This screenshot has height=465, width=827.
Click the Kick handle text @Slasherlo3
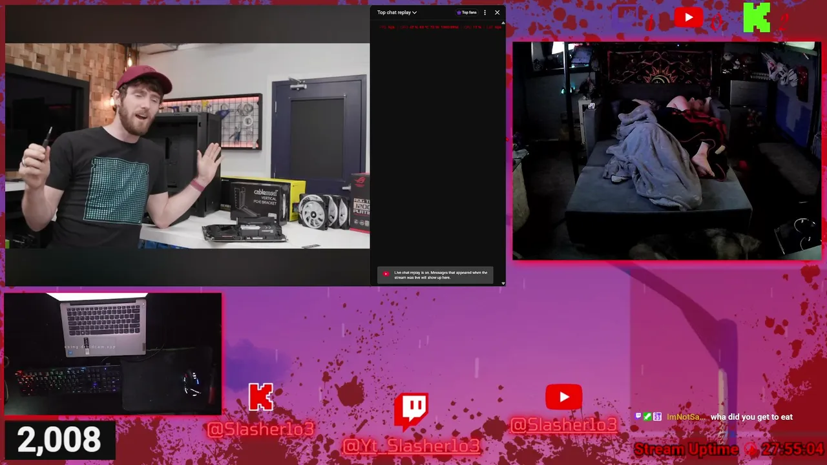pyautogui.click(x=260, y=429)
